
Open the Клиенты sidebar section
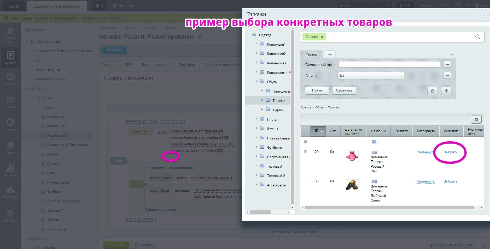(10, 125)
